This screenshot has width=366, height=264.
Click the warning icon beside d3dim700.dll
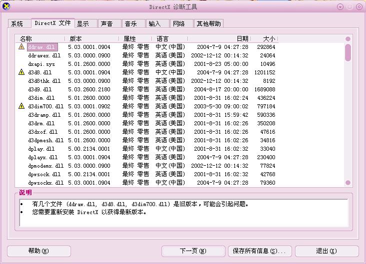click(x=21, y=106)
